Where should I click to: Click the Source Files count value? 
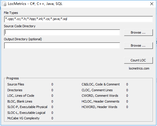(52, 84)
